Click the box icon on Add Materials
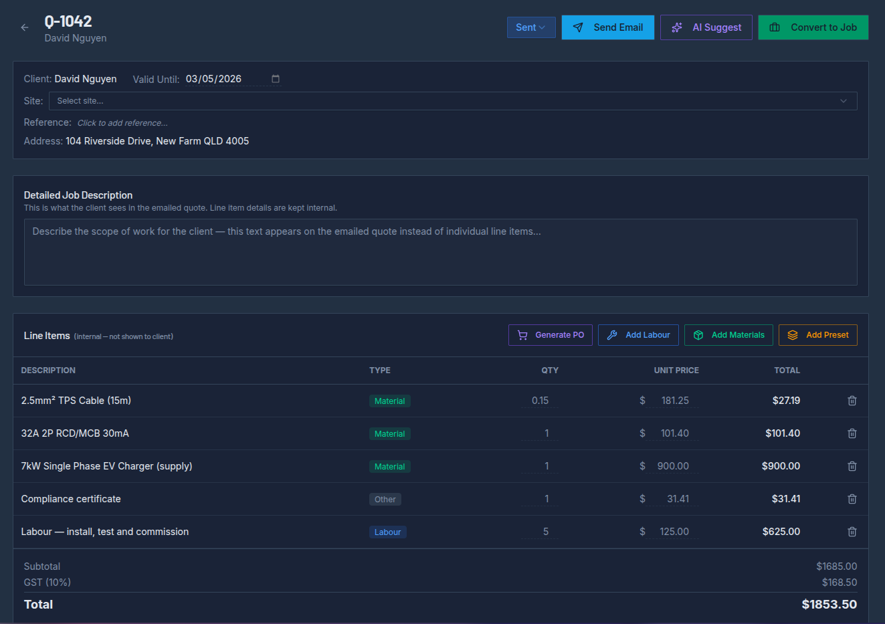Screen dimensions: 885x624 [698, 335]
